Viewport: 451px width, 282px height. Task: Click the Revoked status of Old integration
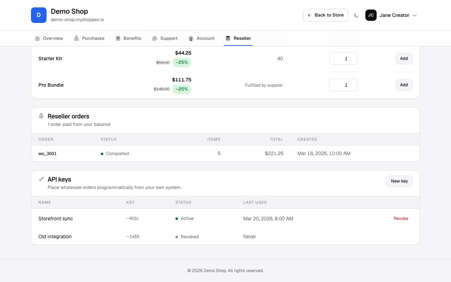[187, 237]
